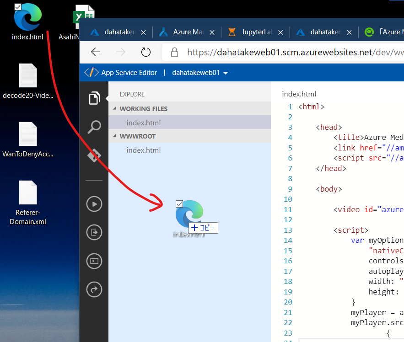Select WanToDenyAcc... desktop file
The height and width of the screenshot is (342, 404).
(28, 139)
